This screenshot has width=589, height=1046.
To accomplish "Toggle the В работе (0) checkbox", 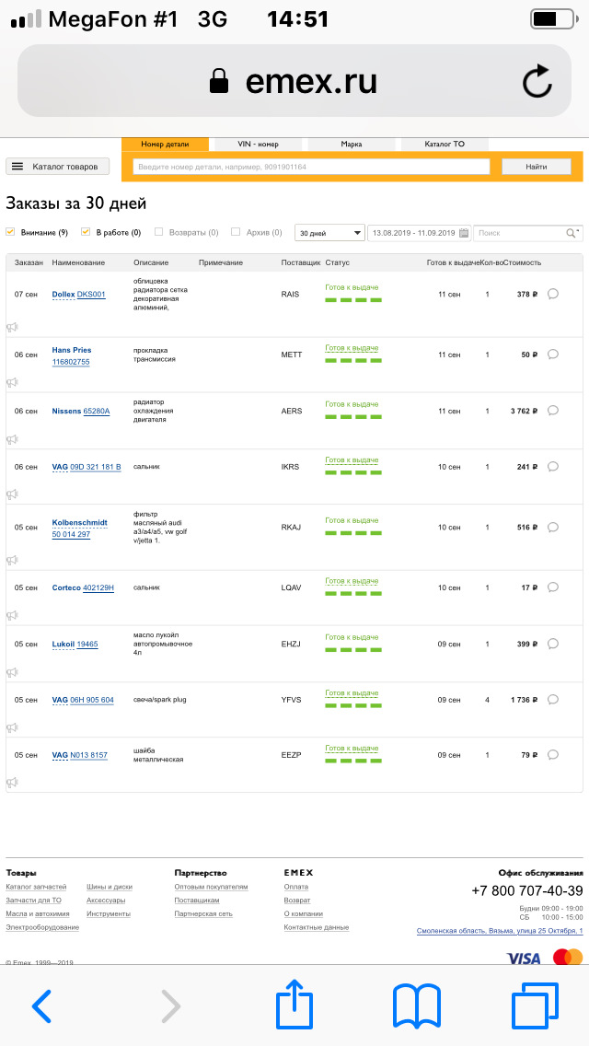I will point(86,232).
